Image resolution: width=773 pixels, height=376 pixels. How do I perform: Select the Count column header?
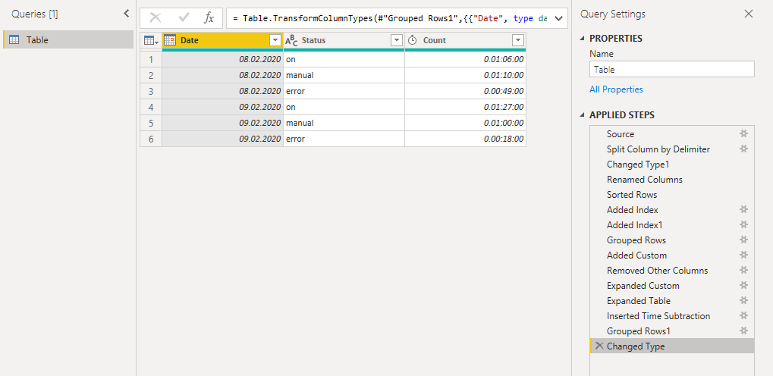pos(465,40)
